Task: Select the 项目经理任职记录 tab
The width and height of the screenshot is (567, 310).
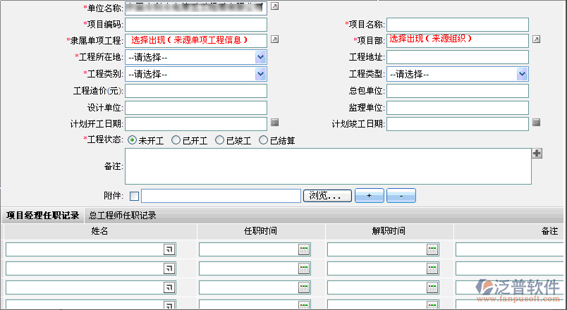Action: point(42,216)
